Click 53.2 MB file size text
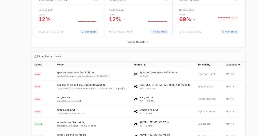This screenshot has height=136, width=258. [x=143, y=76]
